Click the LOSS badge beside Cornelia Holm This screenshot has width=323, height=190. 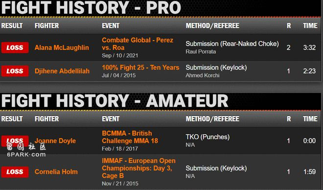tap(15, 172)
